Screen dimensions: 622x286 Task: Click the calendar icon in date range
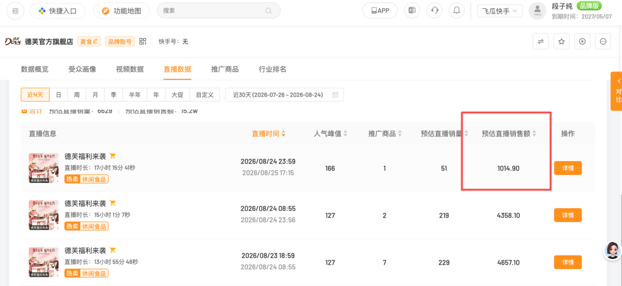coord(335,95)
